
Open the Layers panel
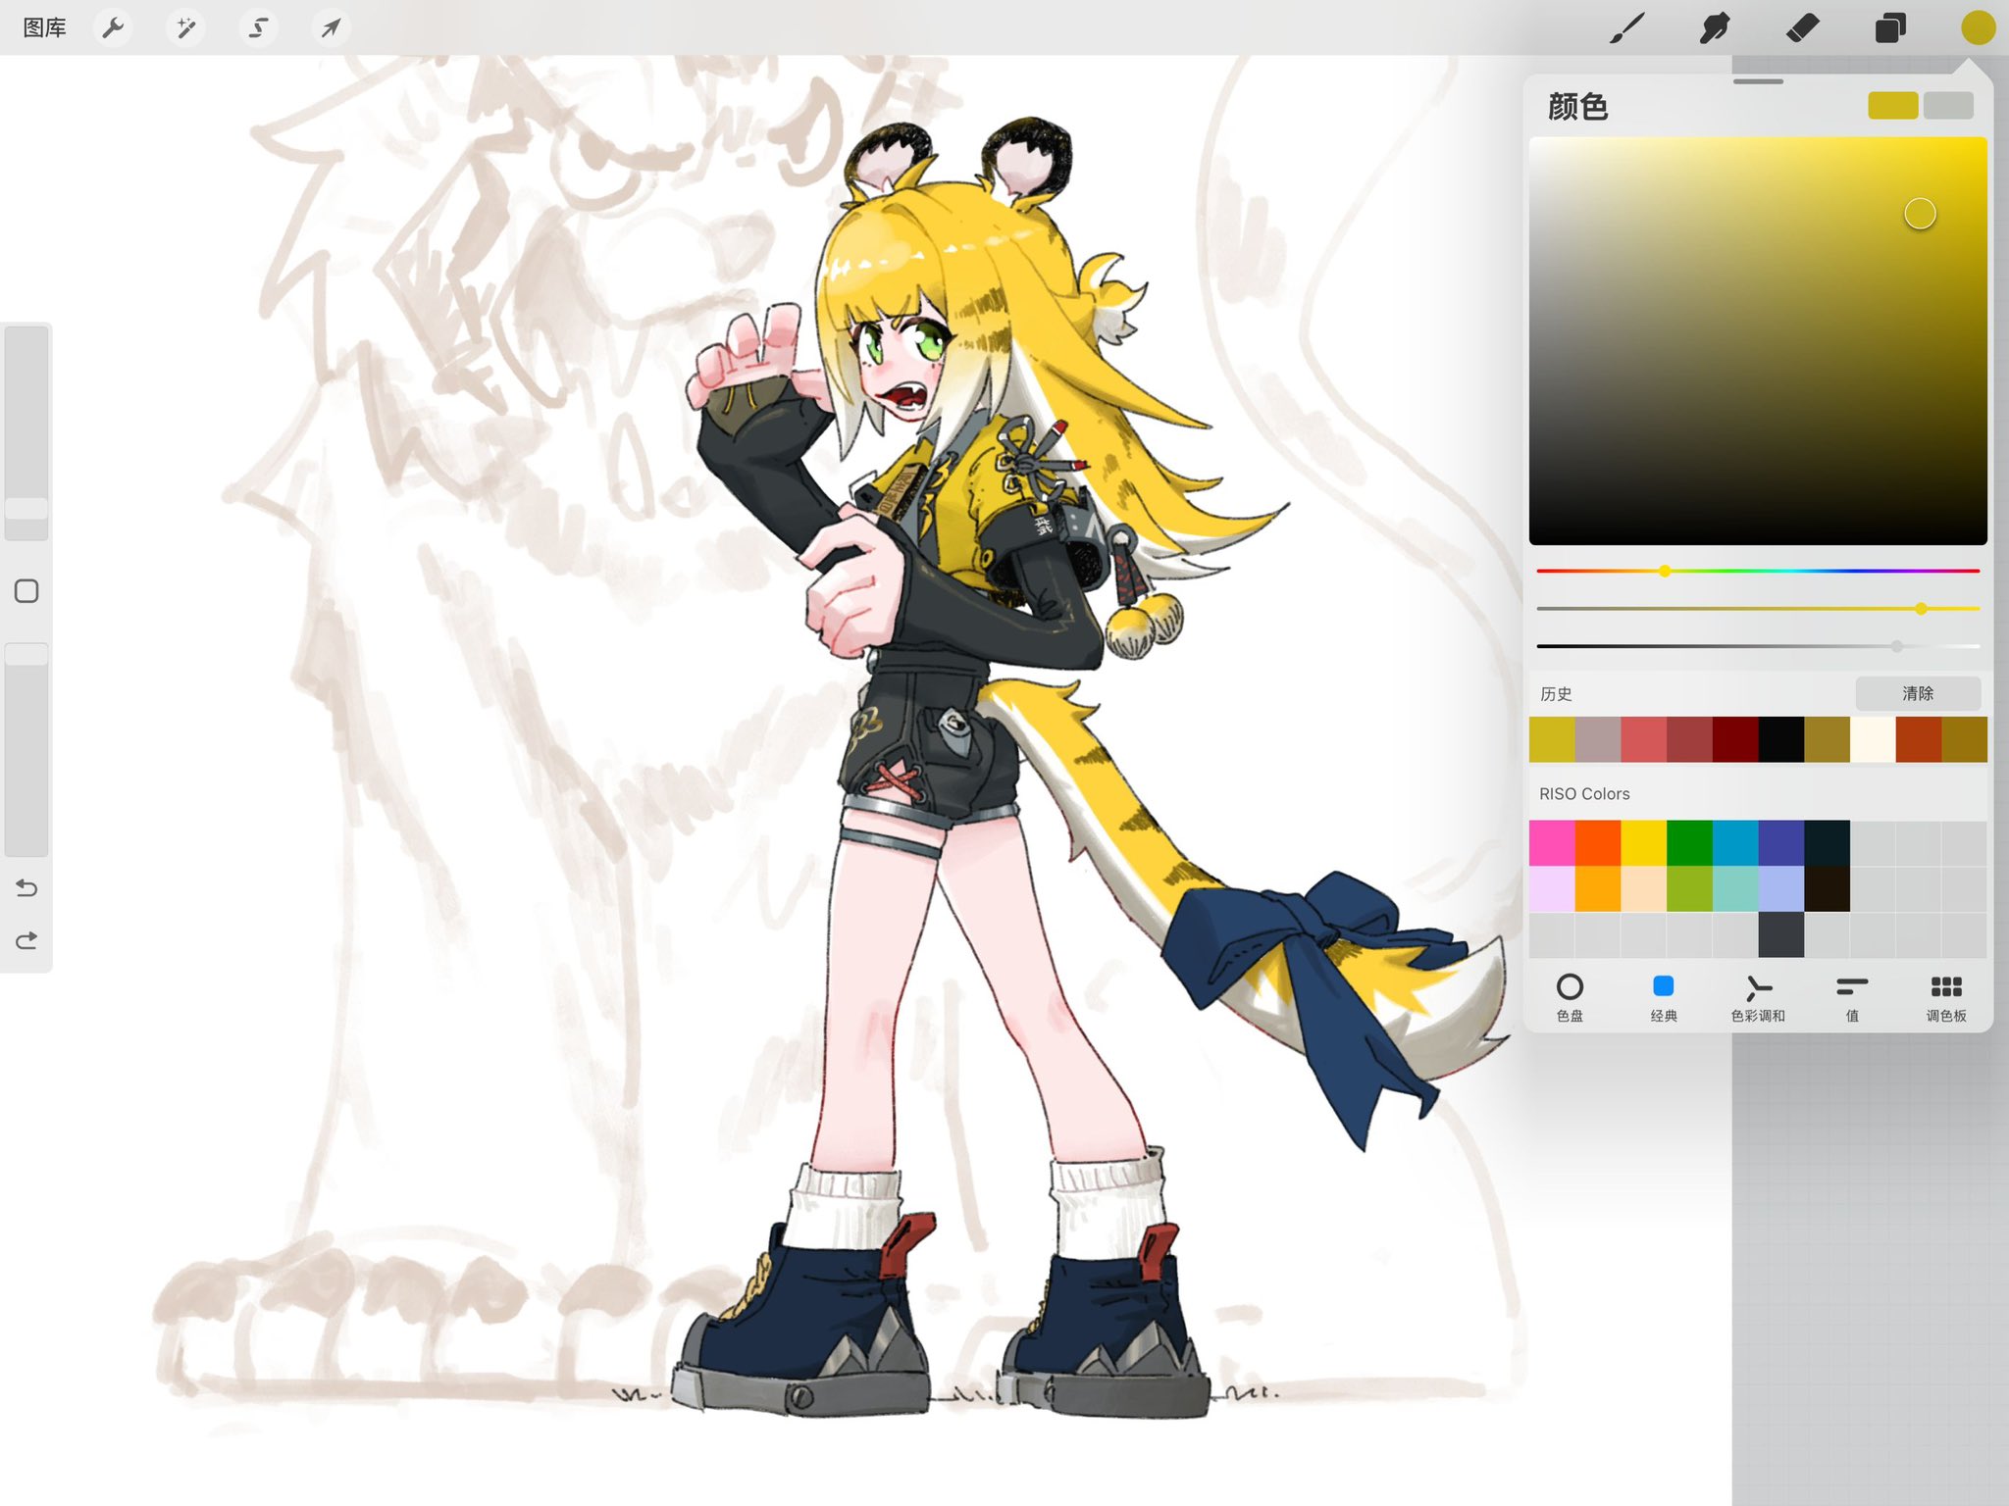pyautogui.click(x=1890, y=28)
